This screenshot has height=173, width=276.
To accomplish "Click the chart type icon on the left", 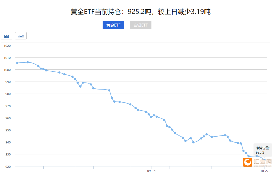I will coord(6,36).
